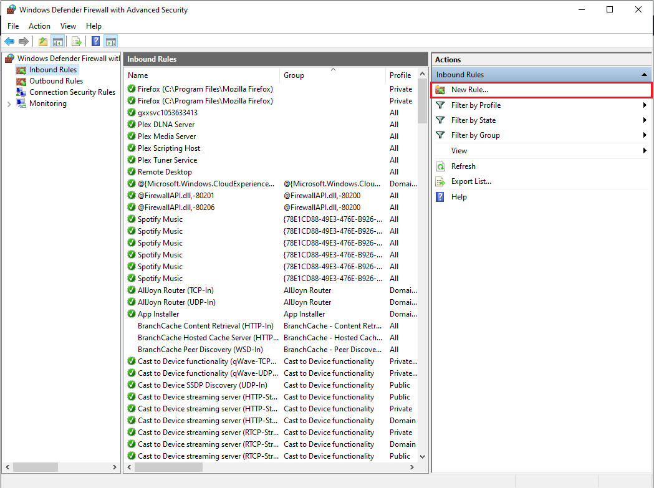The height and width of the screenshot is (488, 654).
Task: Click the root Windows Defender Firewall tree icon
Action: click(9, 59)
